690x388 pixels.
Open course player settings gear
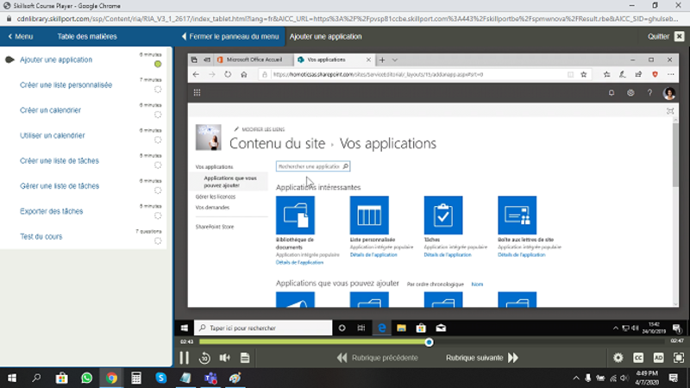click(618, 358)
